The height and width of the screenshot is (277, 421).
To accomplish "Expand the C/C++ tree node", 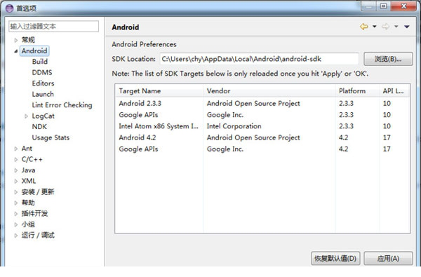I will click(x=16, y=160).
